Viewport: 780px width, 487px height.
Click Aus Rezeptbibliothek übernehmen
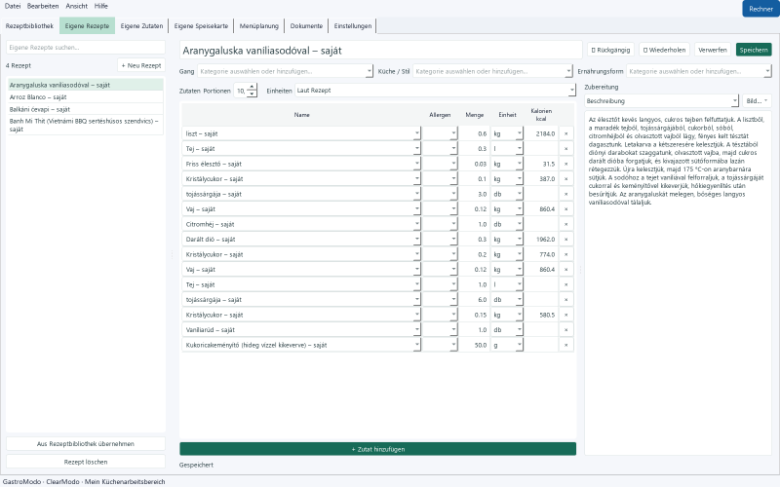pyautogui.click(x=86, y=444)
